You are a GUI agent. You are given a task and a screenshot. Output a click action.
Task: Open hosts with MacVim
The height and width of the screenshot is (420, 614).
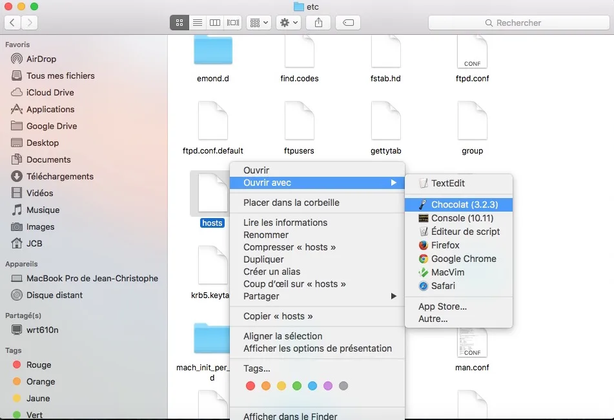pyautogui.click(x=458, y=272)
